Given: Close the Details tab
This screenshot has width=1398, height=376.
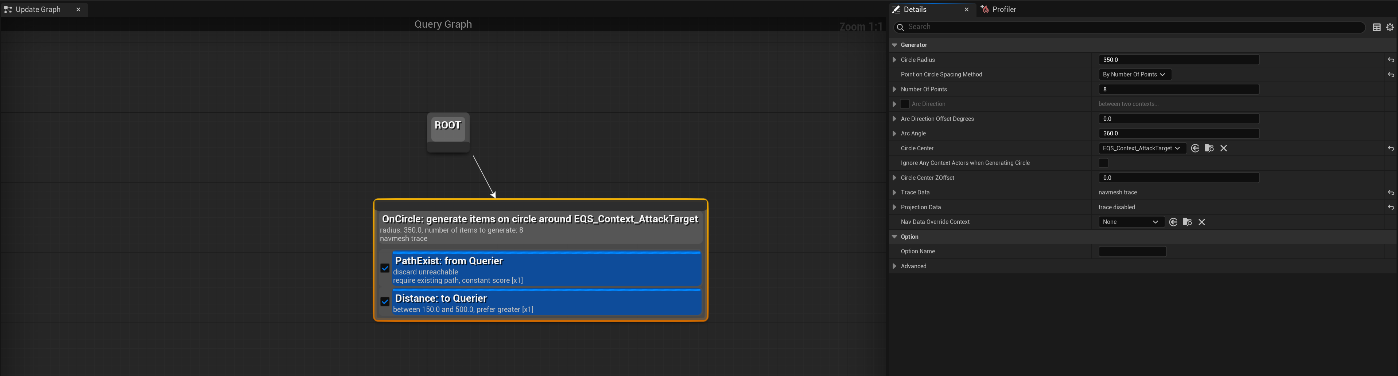Looking at the screenshot, I should pos(967,9).
